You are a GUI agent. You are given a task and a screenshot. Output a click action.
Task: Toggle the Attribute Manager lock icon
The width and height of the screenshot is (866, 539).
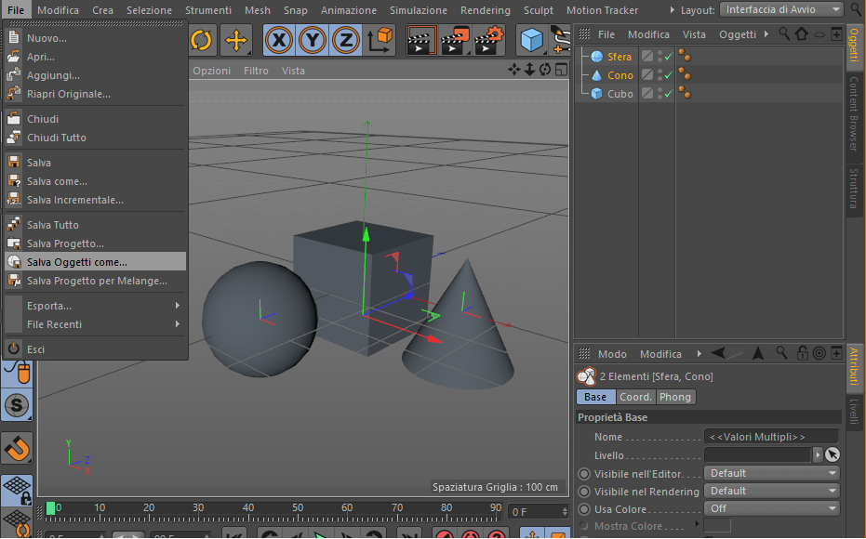(x=802, y=353)
